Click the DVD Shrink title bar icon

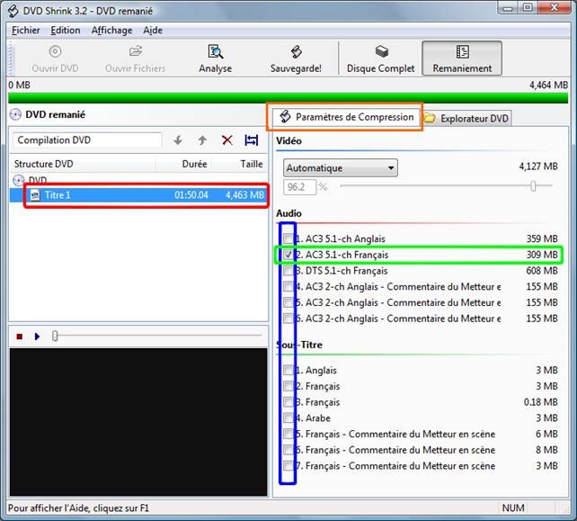tap(13, 11)
